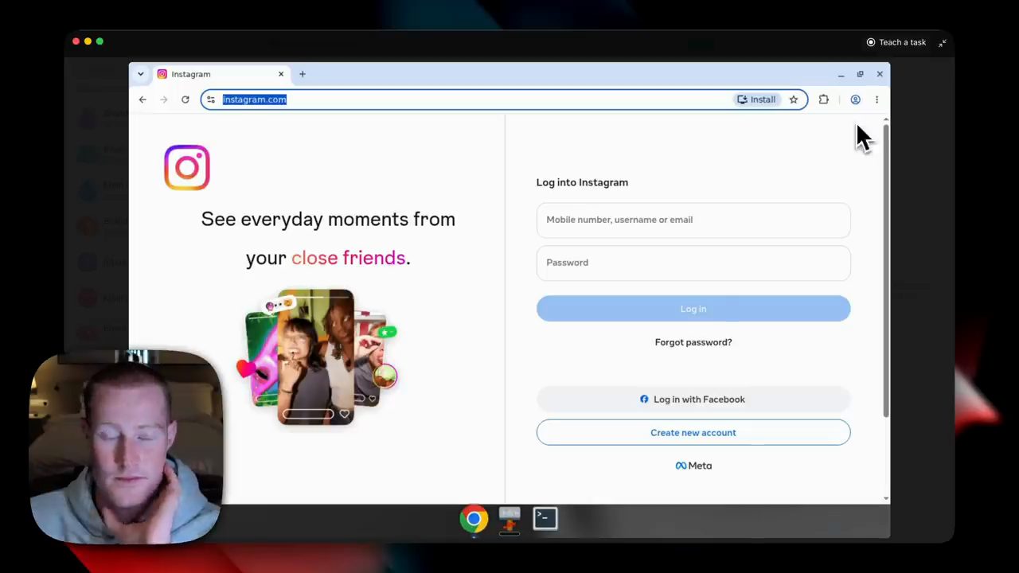Screen dimensions: 1019x573
Task: Open the Extensions puzzle icon
Action: [x=823, y=99]
